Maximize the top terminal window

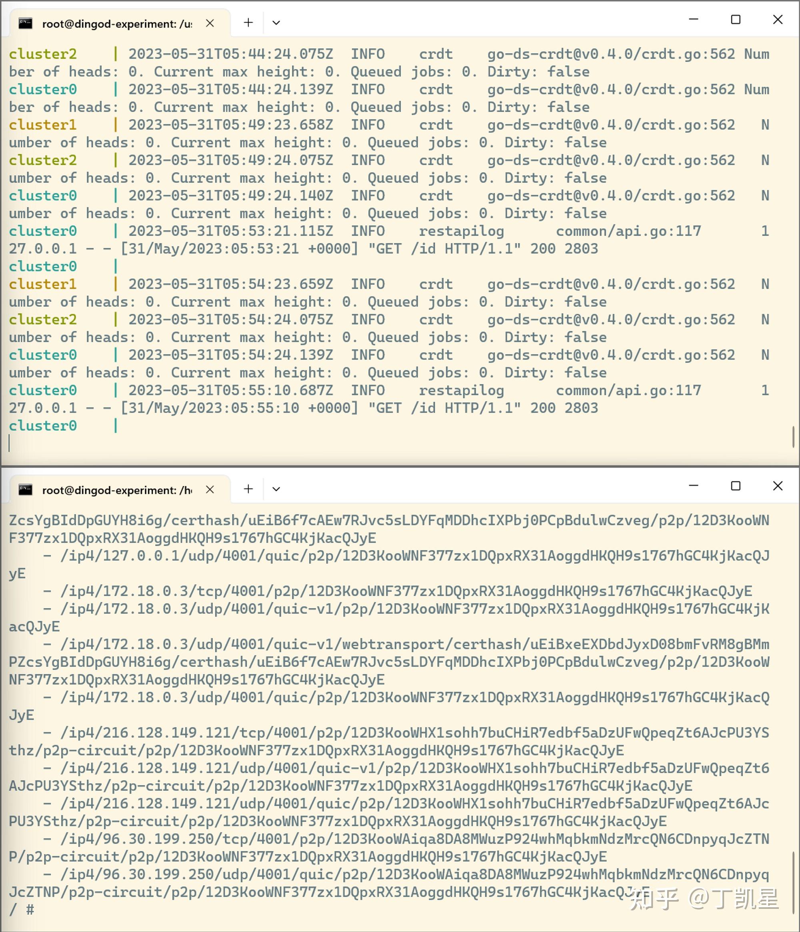736,19
